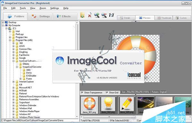
Task: Open the View menu
Action: pos(33,8)
